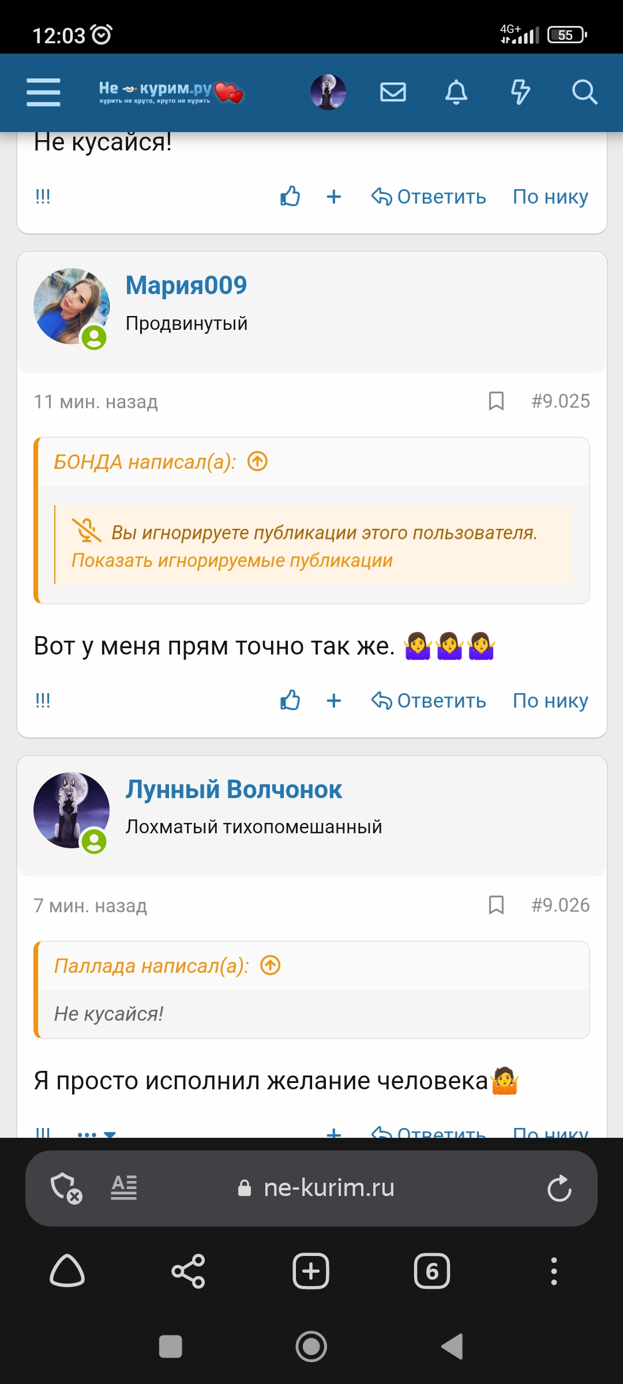
Task: Jump to БОНДА's quoted post arrow
Action: [258, 461]
